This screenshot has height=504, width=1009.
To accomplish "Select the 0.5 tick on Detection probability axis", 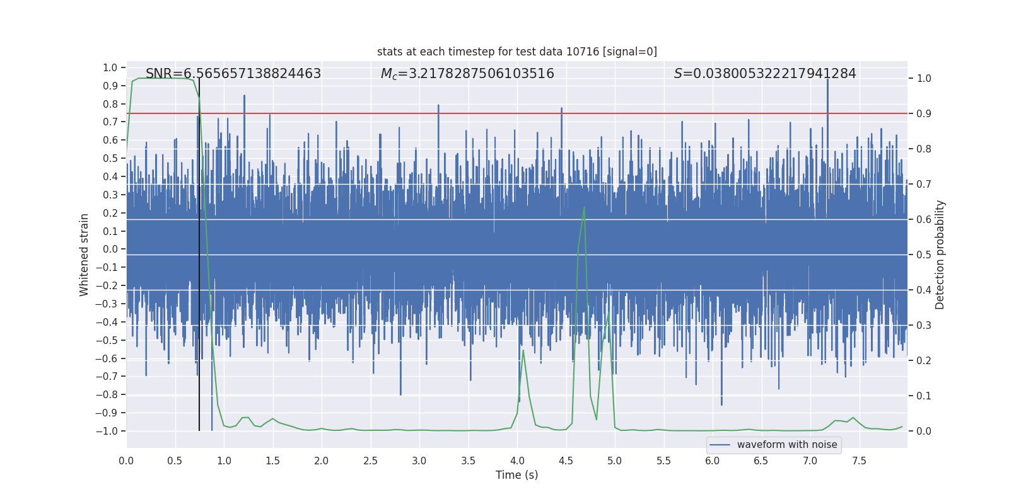I will pos(924,255).
